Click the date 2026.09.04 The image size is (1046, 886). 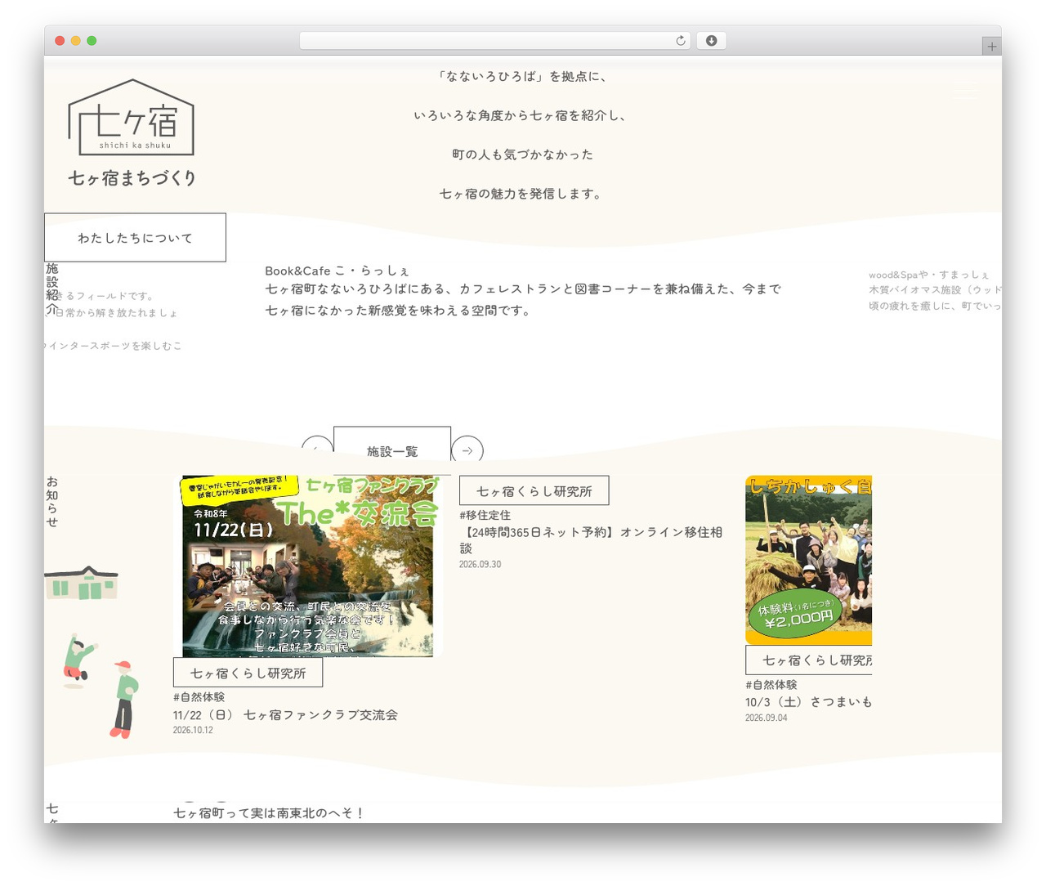tap(766, 718)
